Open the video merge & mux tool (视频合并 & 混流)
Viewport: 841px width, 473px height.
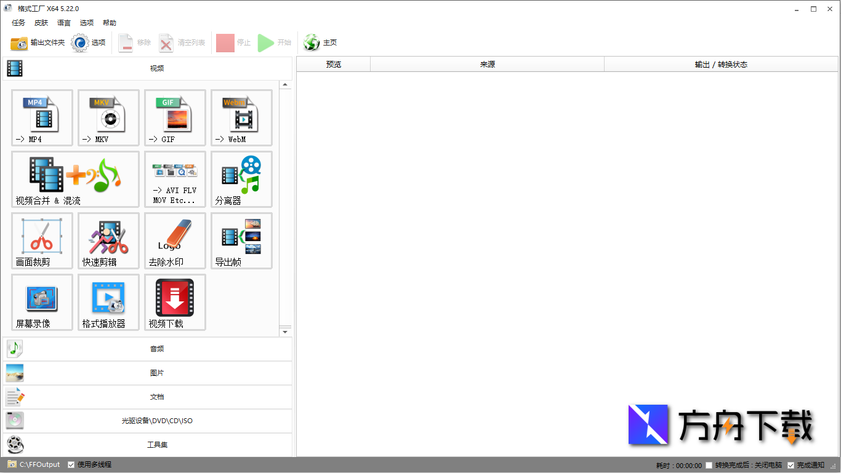pos(75,179)
